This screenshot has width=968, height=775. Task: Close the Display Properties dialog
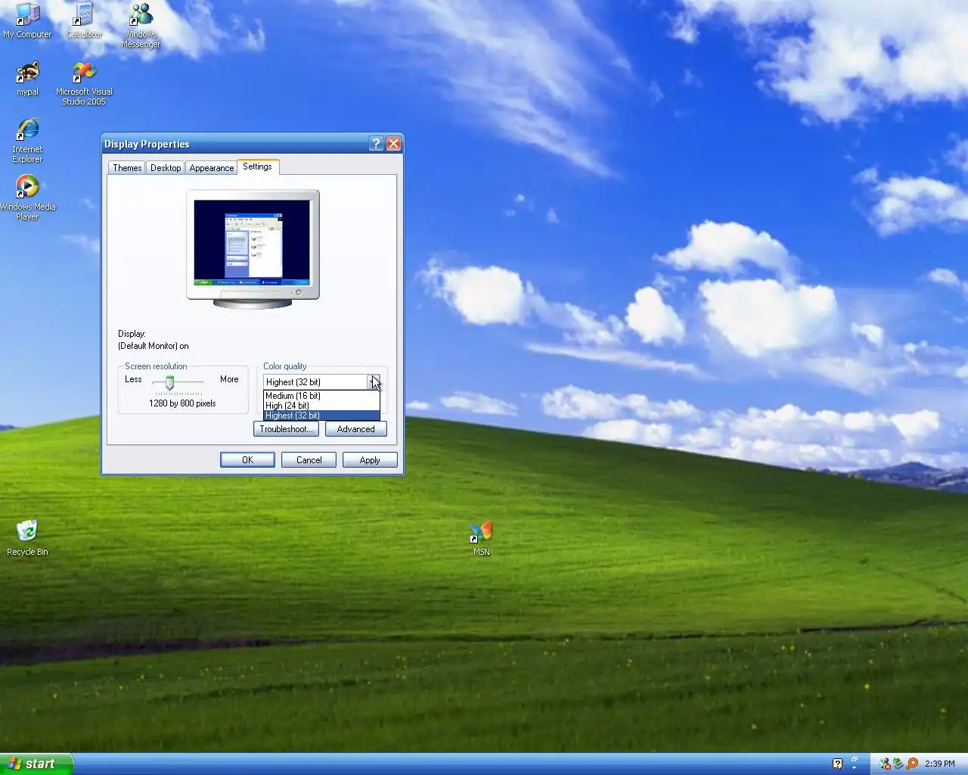point(393,144)
